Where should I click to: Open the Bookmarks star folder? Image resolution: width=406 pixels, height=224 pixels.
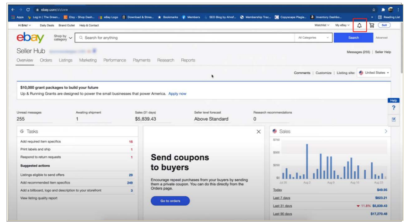click(x=168, y=17)
